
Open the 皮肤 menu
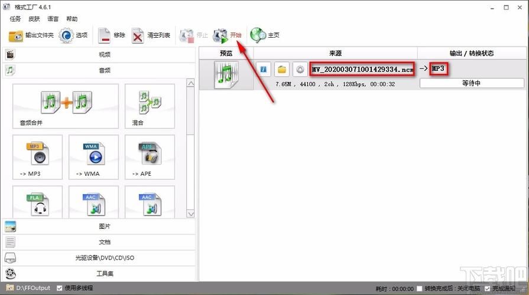coord(34,19)
